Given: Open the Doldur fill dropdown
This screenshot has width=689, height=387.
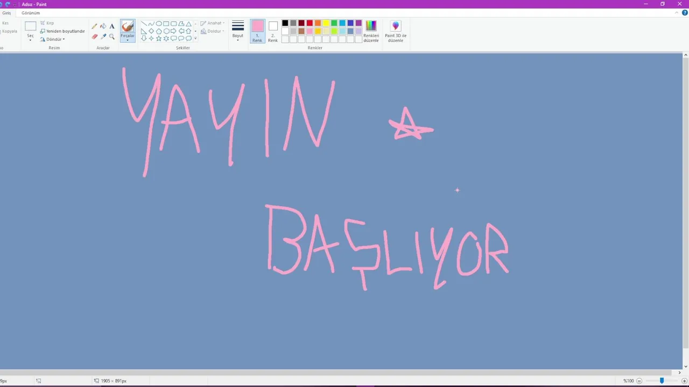Looking at the screenshot, I should (x=213, y=31).
